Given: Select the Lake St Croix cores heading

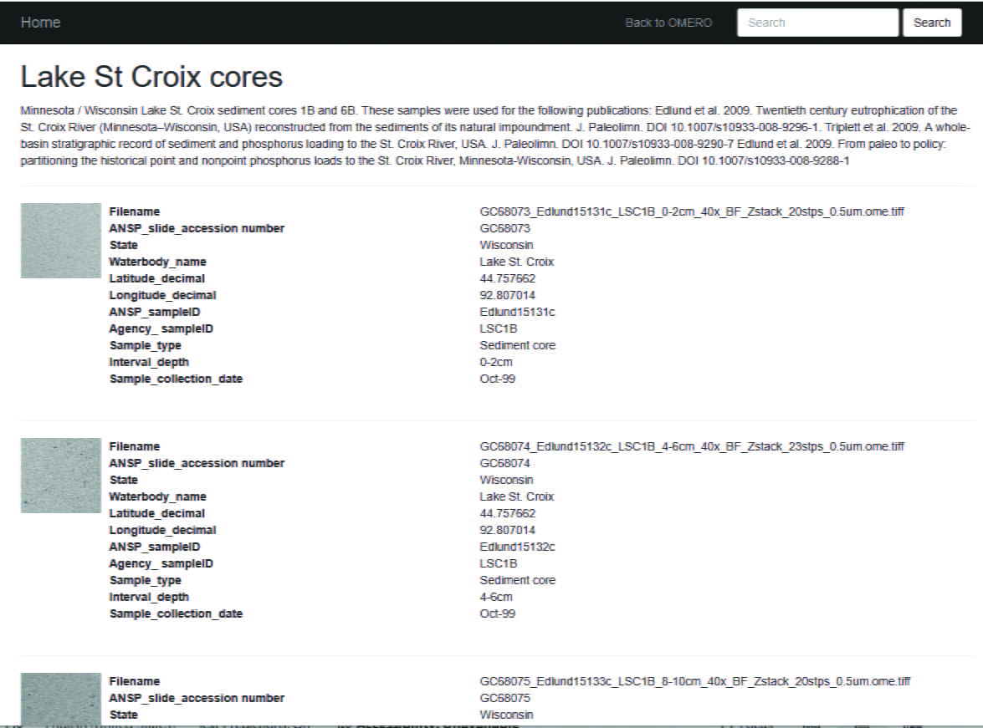Looking at the screenshot, I should click(151, 77).
